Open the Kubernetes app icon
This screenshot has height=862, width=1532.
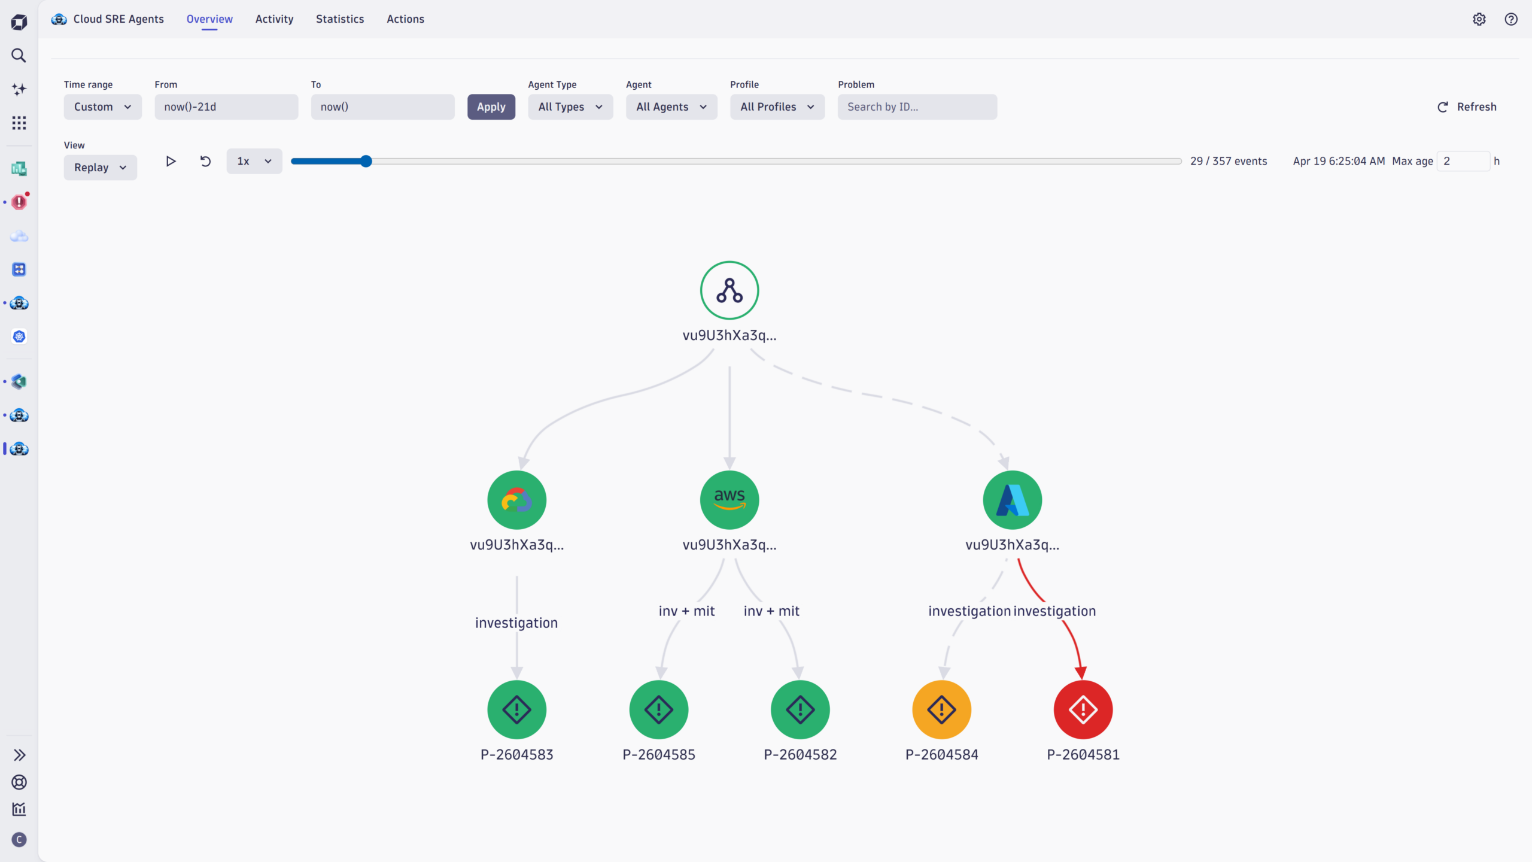click(19, 336)
